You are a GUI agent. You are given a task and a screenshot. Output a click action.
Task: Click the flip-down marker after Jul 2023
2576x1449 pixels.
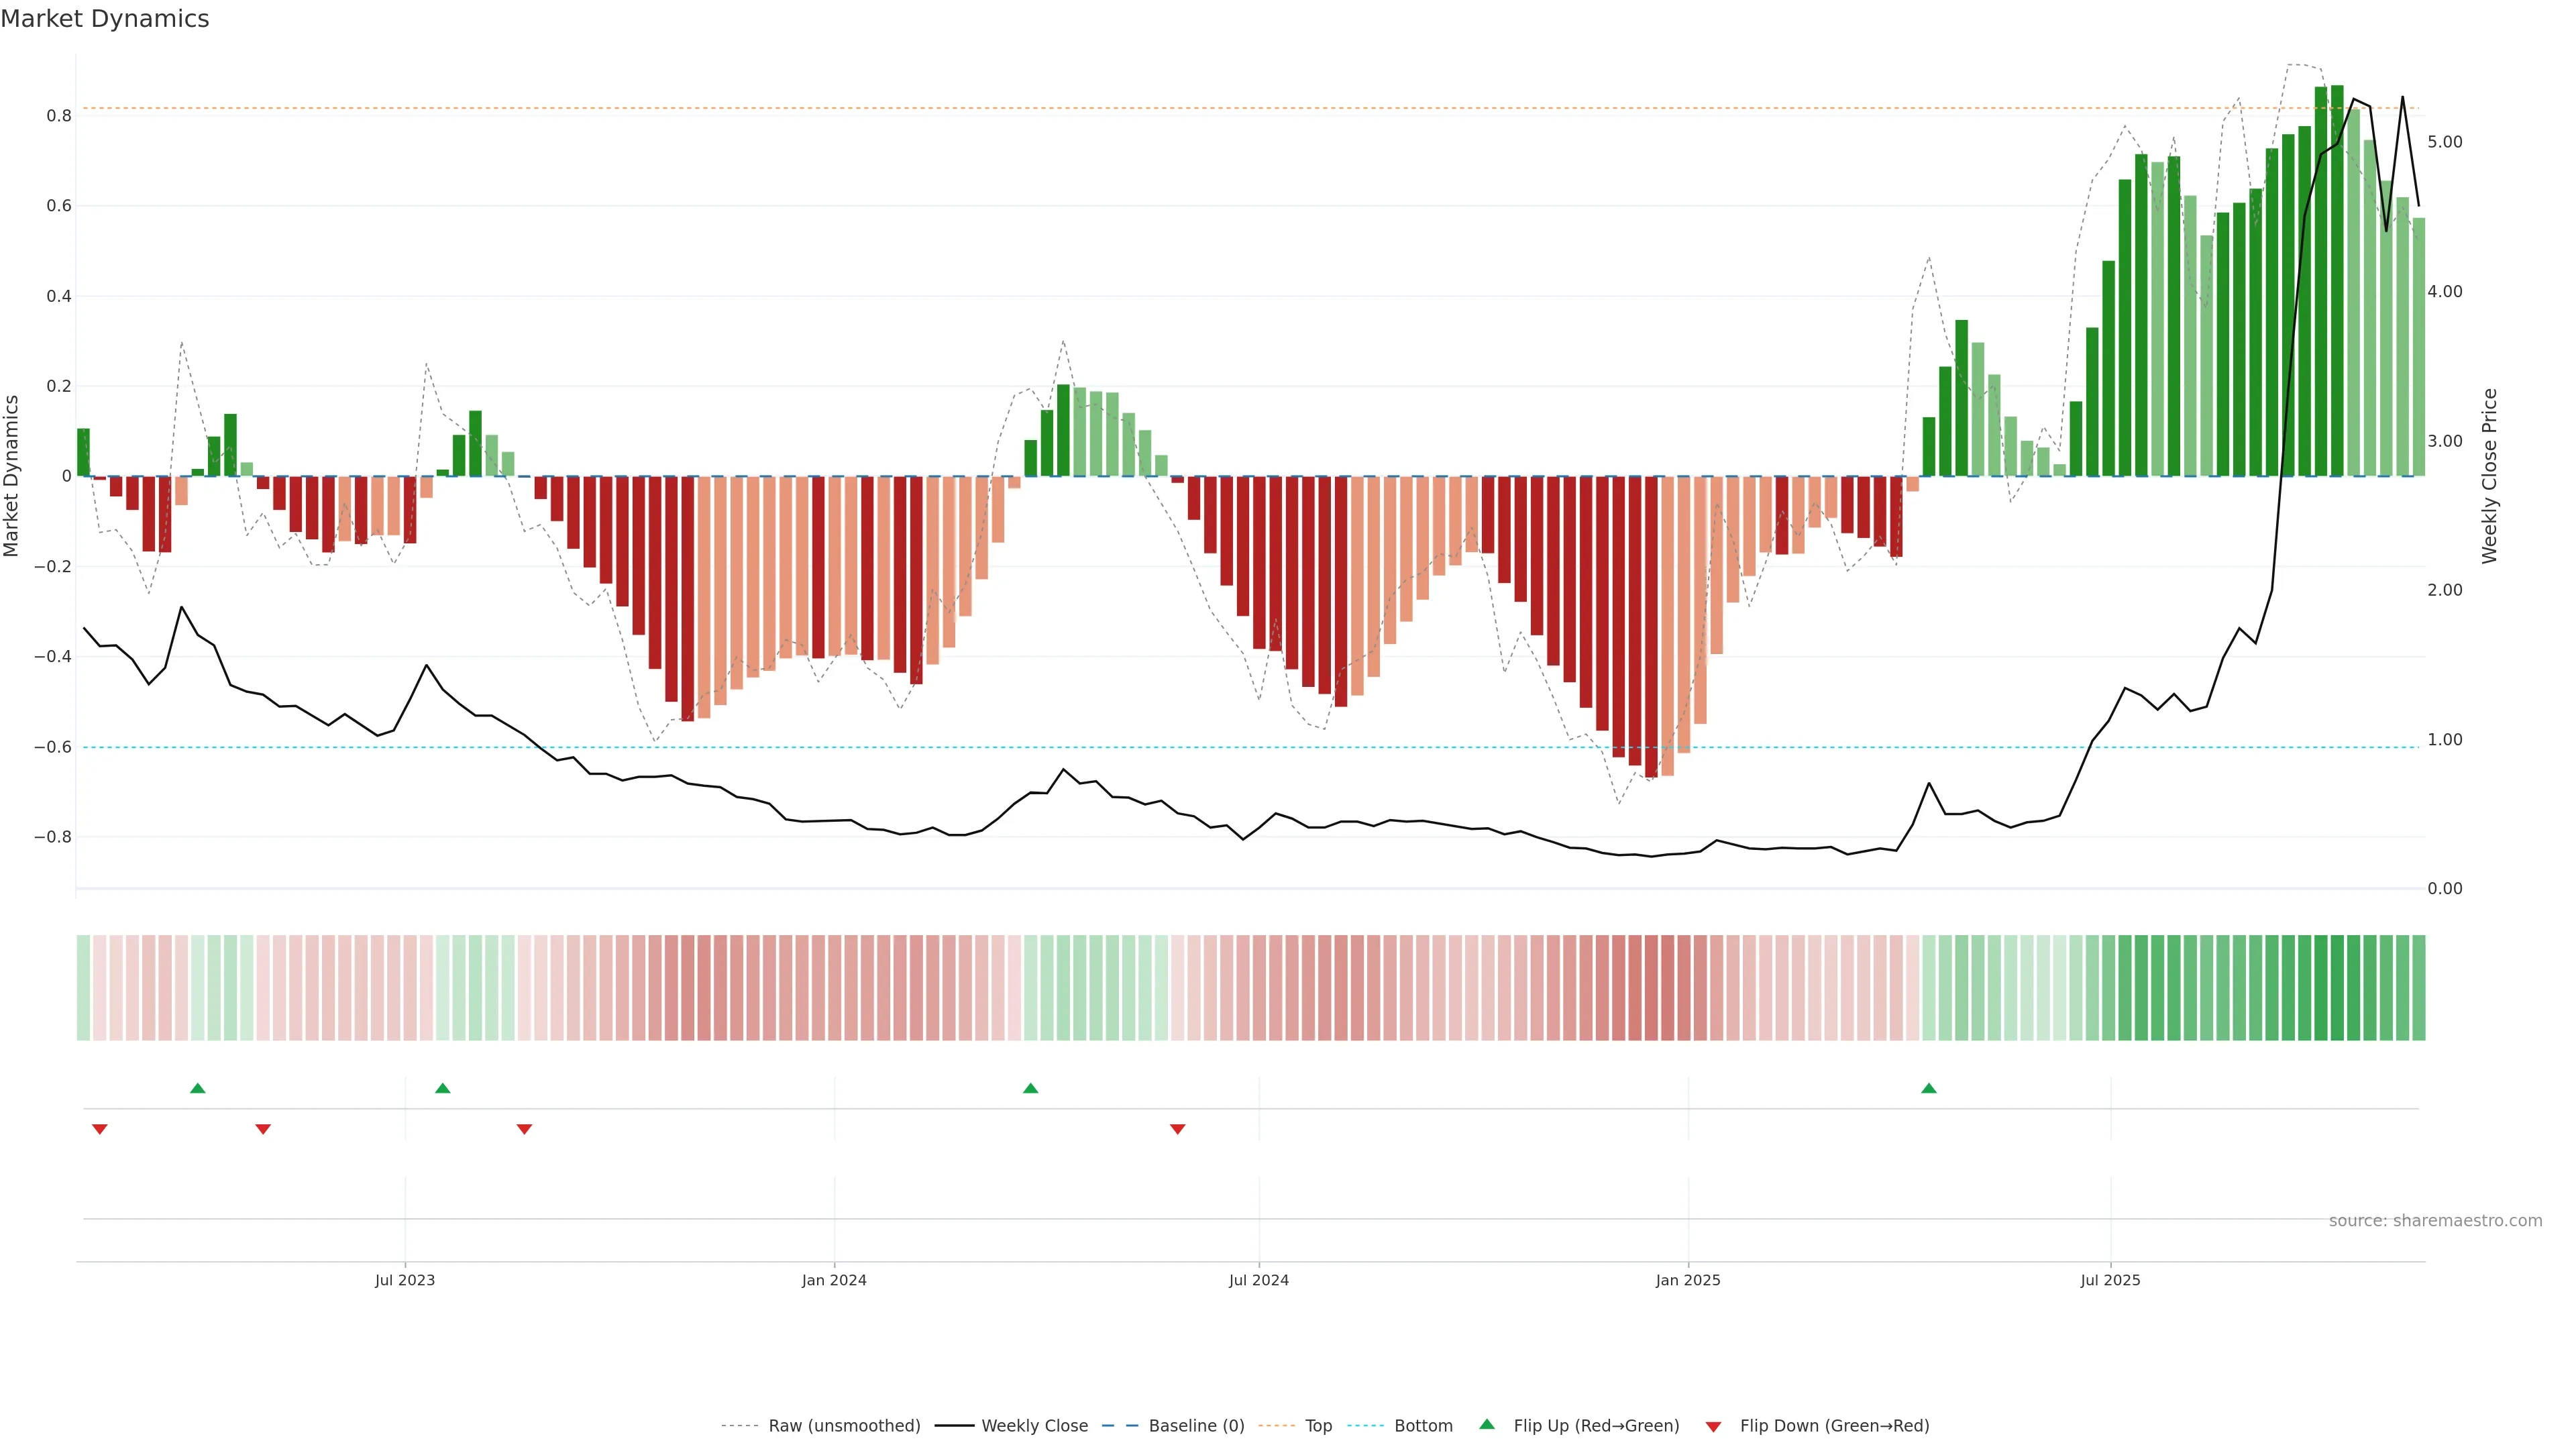524,1129
